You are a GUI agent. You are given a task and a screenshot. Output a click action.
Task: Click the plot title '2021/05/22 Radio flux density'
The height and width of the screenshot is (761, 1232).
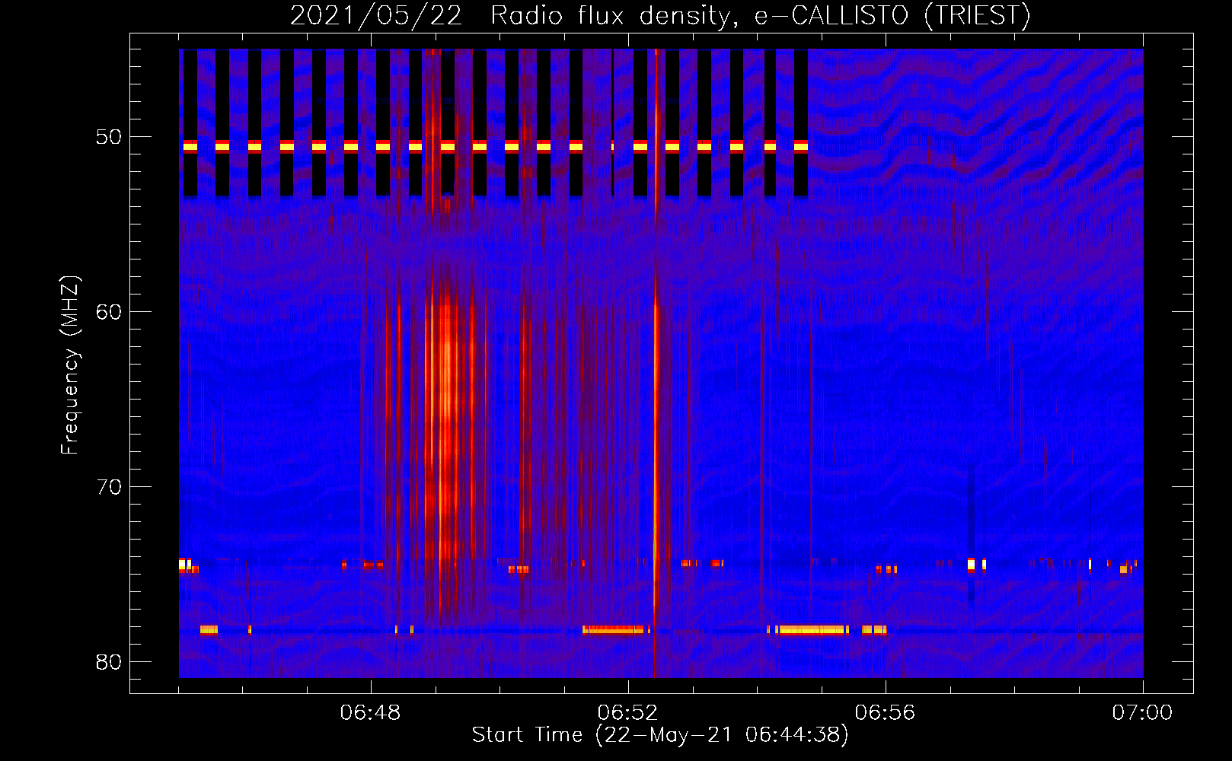659,15
